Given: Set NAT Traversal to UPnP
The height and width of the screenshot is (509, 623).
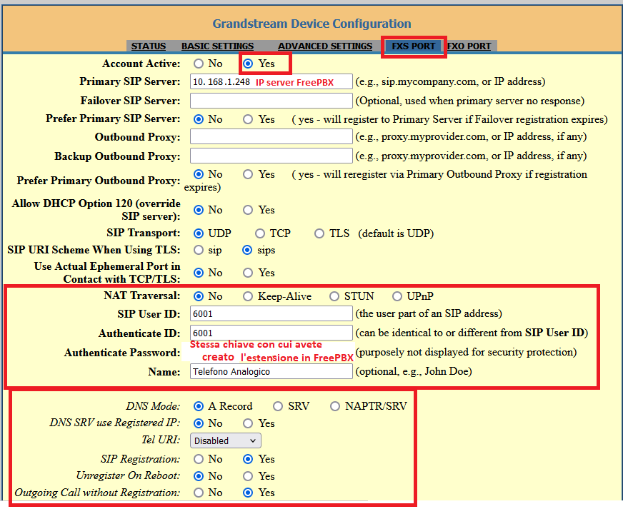Looking at the screenshot, I should click(397, 296).
